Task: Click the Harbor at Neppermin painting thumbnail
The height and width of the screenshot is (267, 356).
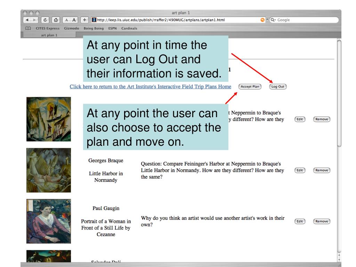Action: tap(49, 119)
